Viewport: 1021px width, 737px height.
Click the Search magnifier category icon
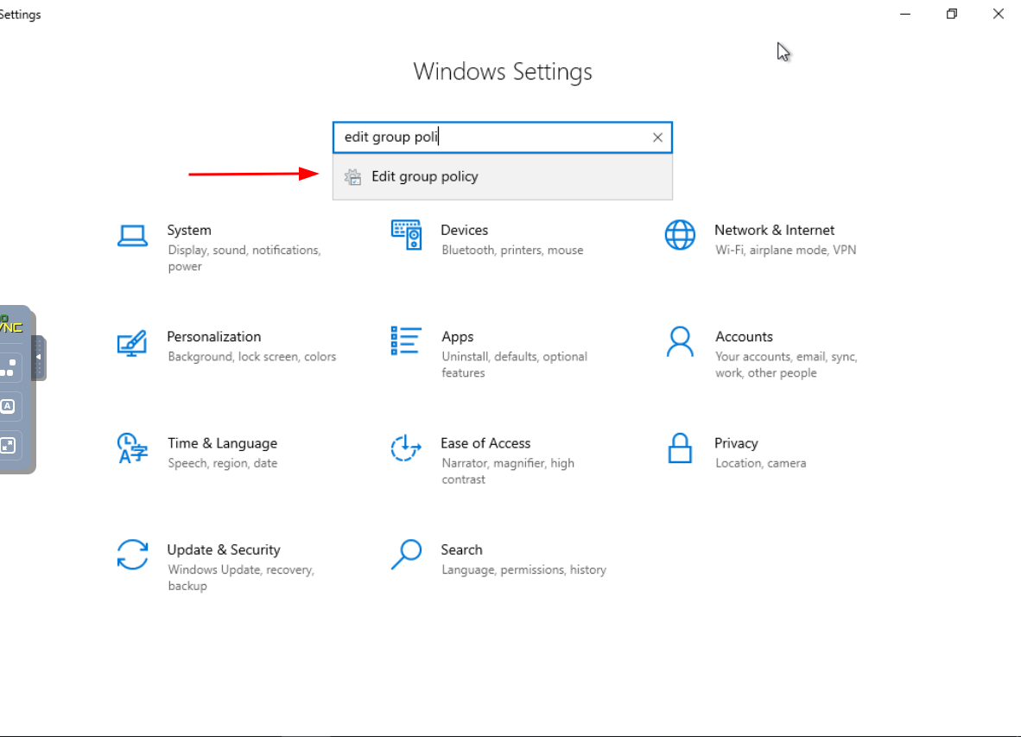click(x=406, y=554)
